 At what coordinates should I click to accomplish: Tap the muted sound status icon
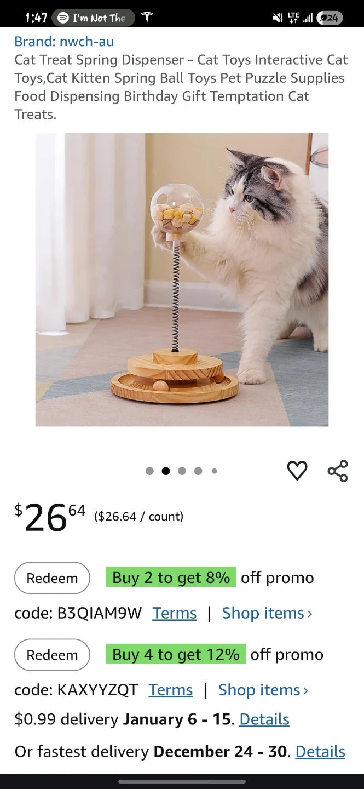click(278, 18)
